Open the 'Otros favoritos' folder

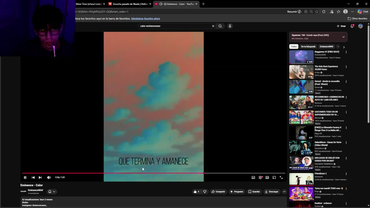coord(357,18)
